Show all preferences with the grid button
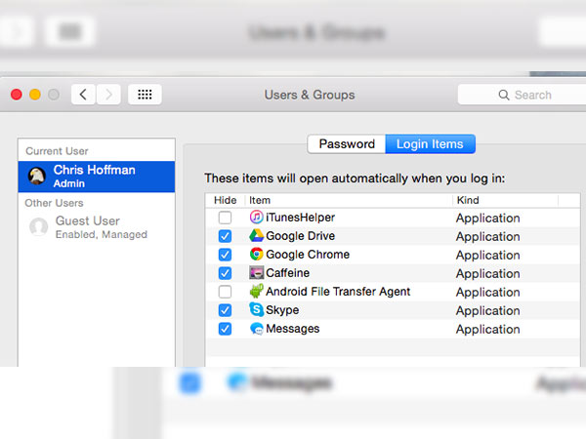This screenshot has width=586, height=439. coord(145,95)
